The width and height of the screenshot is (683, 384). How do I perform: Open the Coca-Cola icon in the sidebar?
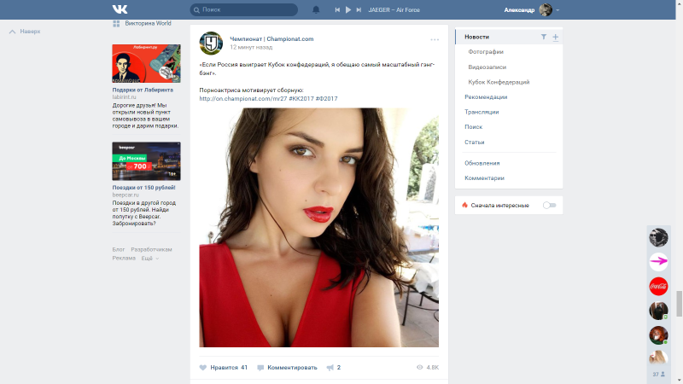pos(658,286)
